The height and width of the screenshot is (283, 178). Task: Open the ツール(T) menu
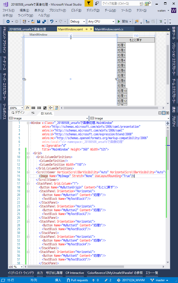[x=126, y=10]
